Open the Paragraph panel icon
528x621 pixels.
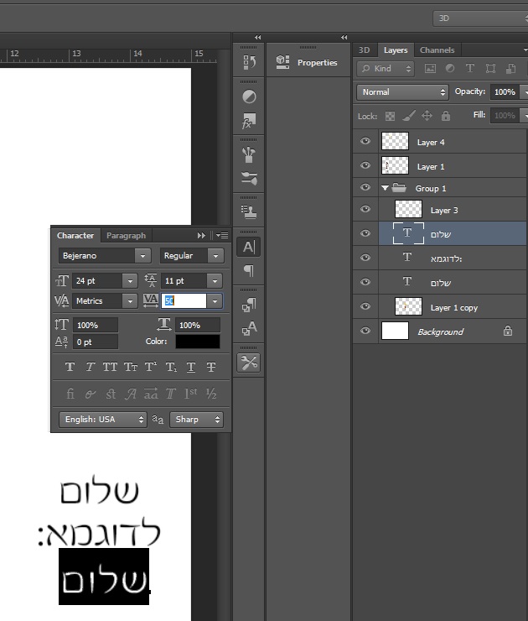[x=249, y=271]
